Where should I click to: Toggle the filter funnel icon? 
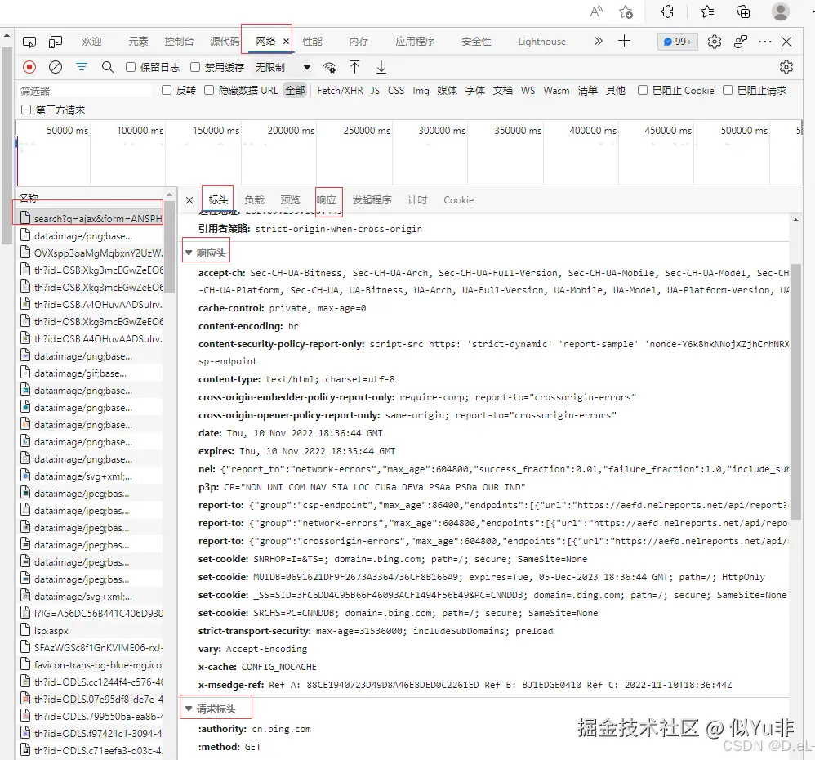(82, 67)
